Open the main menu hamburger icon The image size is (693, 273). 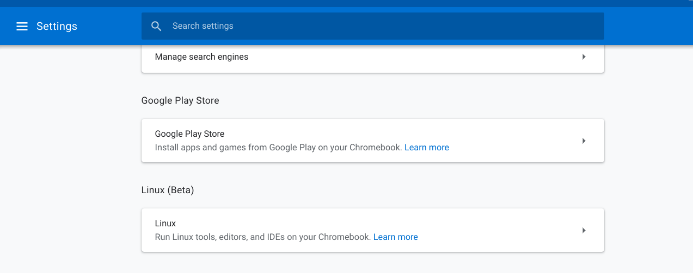[x=22, y=26]
